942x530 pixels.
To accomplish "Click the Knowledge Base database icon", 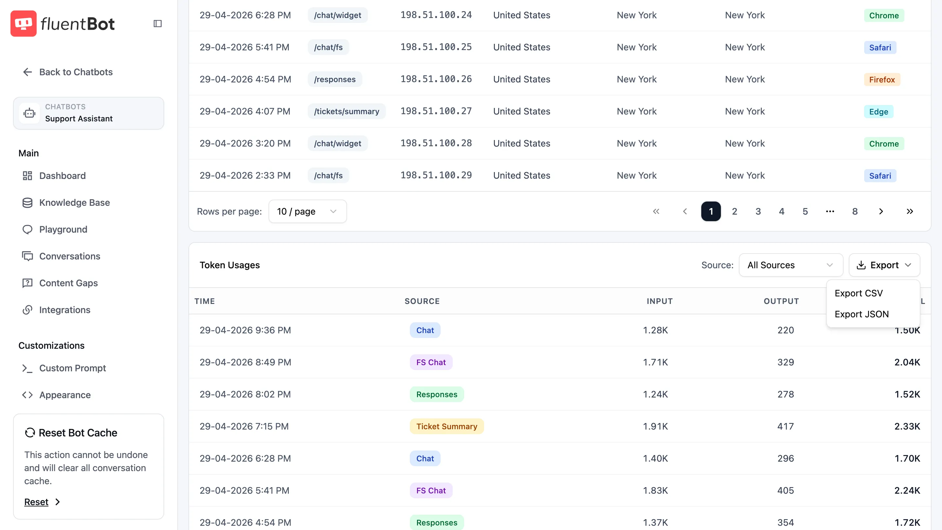I will coord(27,203).
